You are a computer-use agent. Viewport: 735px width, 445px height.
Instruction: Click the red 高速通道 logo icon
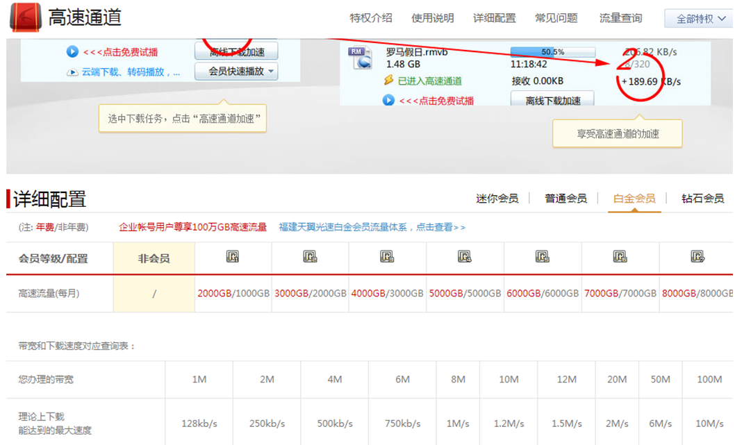[x=25, y=17]
